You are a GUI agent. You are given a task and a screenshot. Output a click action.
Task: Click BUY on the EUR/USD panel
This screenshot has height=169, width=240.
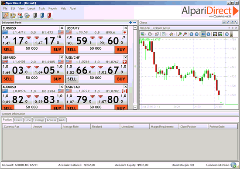pyautogui.click(x=57, y=50)
